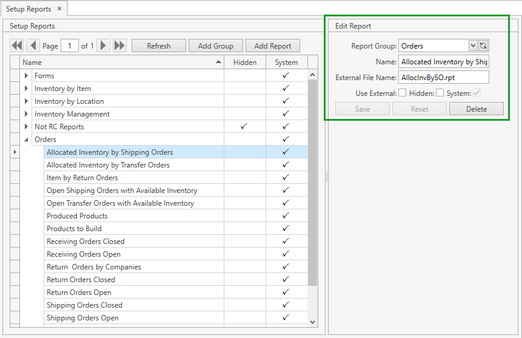Expand the Inventory Management group
The height and width of the screenshot is (338, 522).
tap(26, 114)
